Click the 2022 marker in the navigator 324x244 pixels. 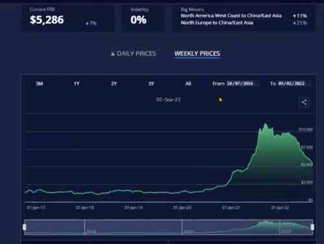[286, 231]
